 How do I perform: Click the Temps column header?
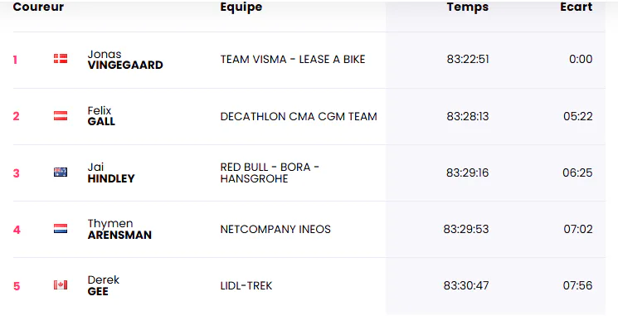468,7
